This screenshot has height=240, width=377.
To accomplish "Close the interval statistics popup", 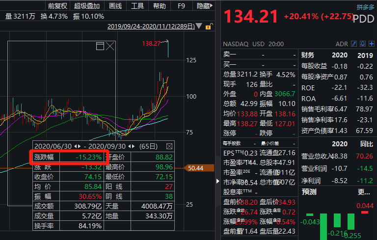I will tap(169, 146).
